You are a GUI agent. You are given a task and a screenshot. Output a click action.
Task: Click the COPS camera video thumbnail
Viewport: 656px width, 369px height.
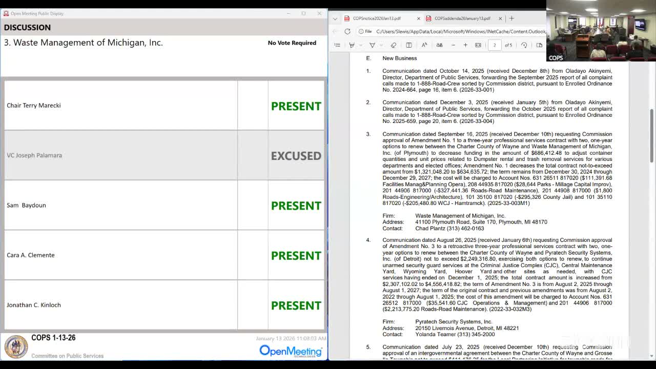601,31
